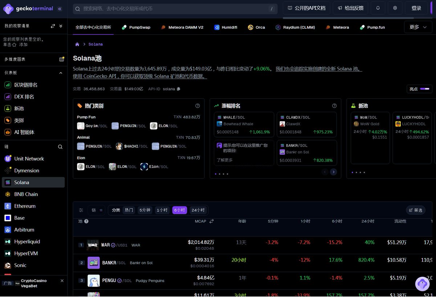Expand the watchlist chevron

[61, 26]
